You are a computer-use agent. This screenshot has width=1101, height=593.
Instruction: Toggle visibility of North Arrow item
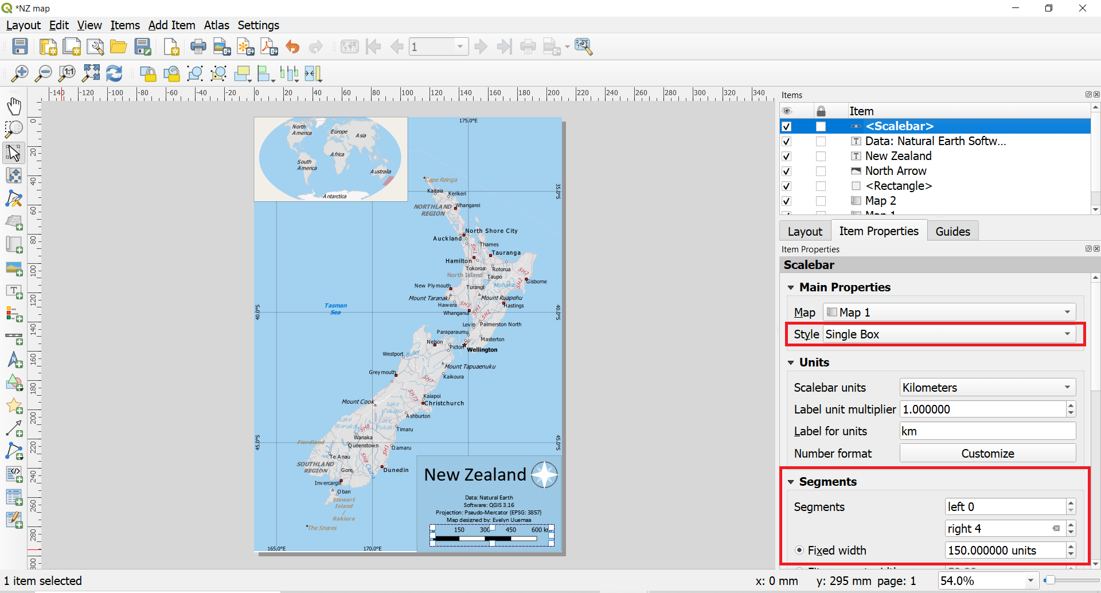pos(786,171)
